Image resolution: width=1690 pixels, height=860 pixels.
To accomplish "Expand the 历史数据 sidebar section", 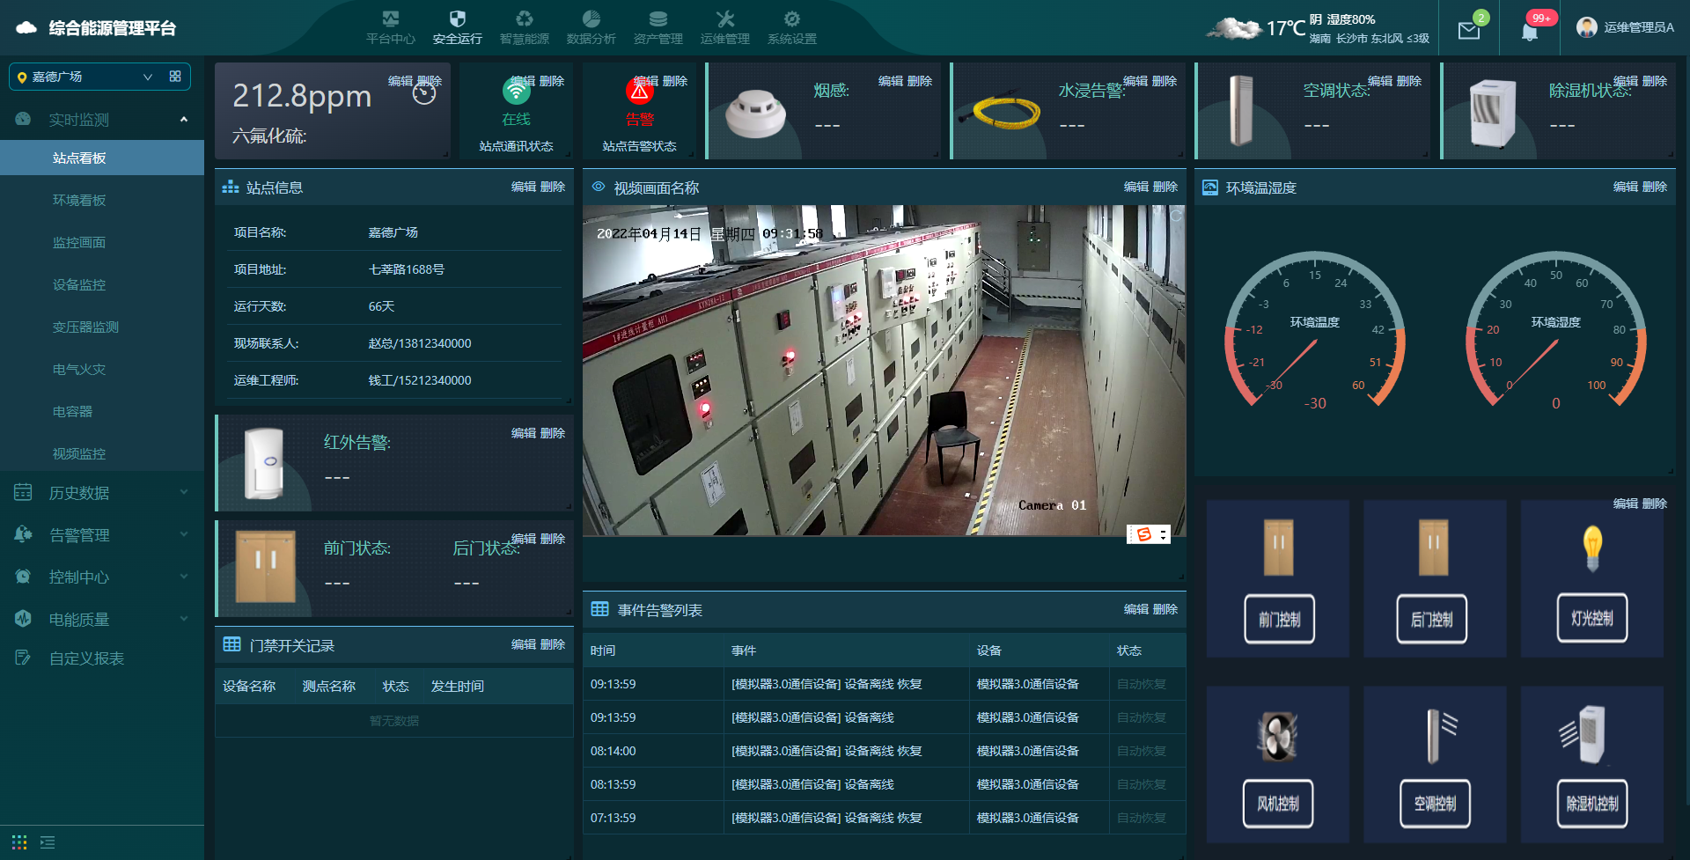I will [102, 493].
